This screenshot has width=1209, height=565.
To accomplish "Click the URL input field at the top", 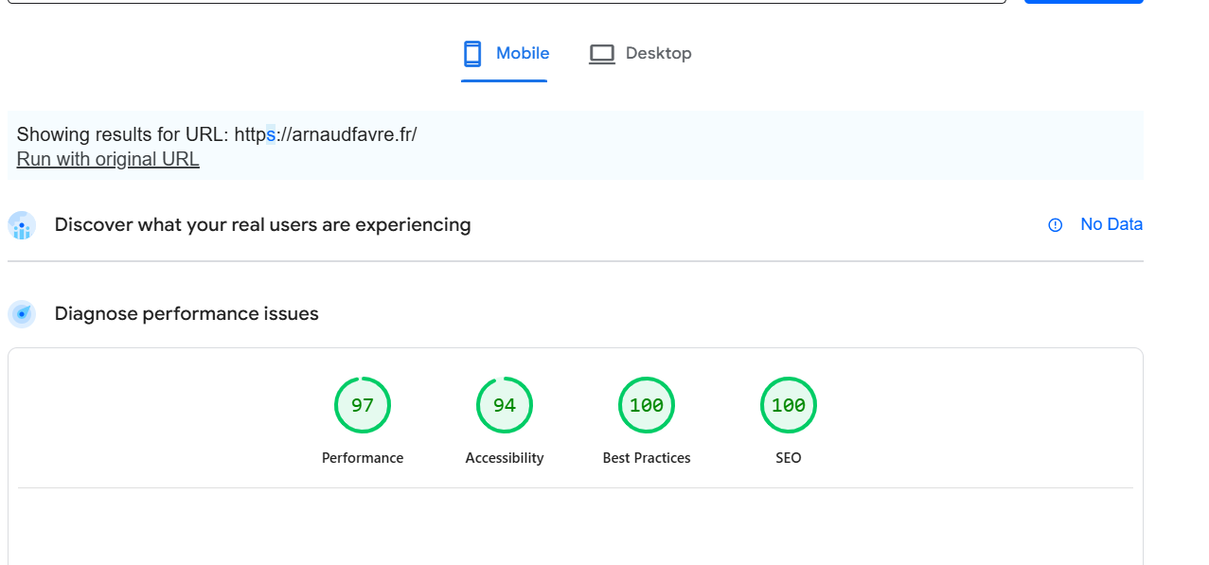I will pyautogui.click(x=506, y=2).
